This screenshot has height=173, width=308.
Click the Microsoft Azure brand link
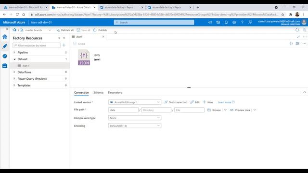[x=14, y=23]
